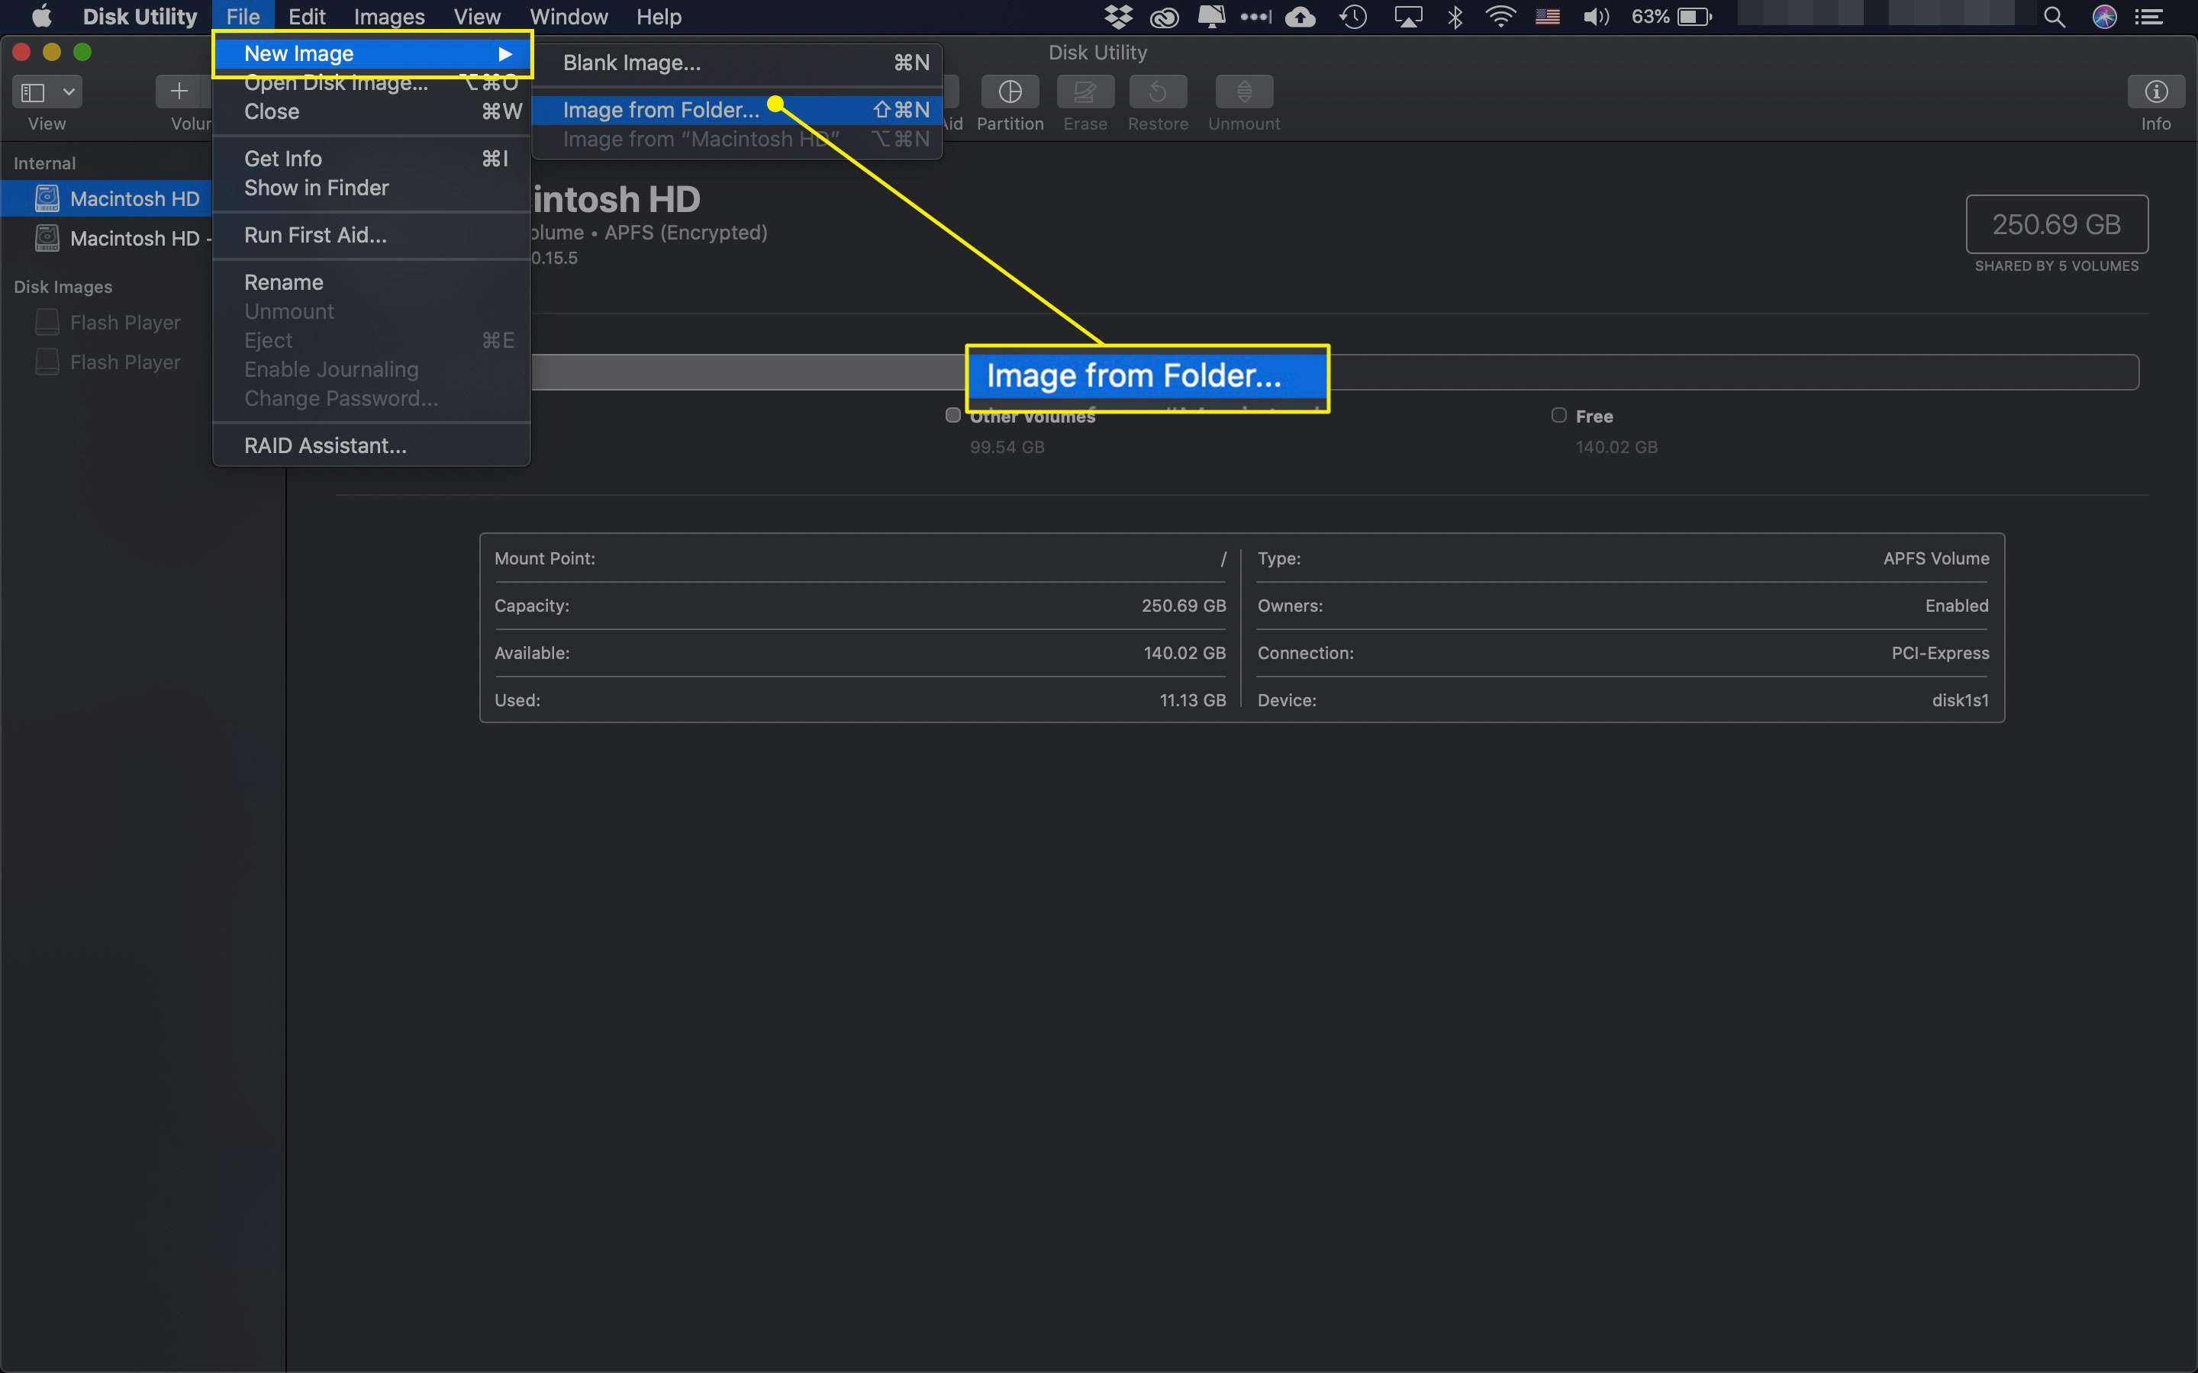The height and width of the screenshot is (1373, 2198).
Task: Click the volume speaker menu bar icon
Action: pos(1596,16)
